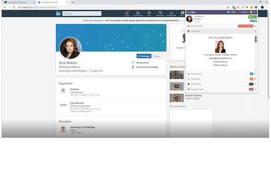
Task: Click the Message button on profile
Action: click(x=144, y=56)
